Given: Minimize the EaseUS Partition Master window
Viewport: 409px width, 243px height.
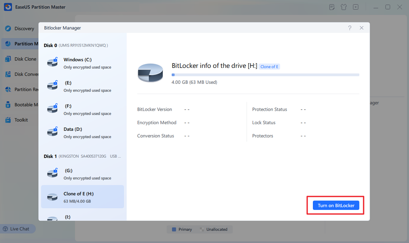Looking at the screenshot, I should 376,7.
